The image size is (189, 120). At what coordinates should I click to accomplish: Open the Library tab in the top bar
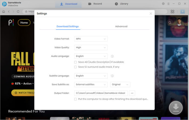point(122,4)
